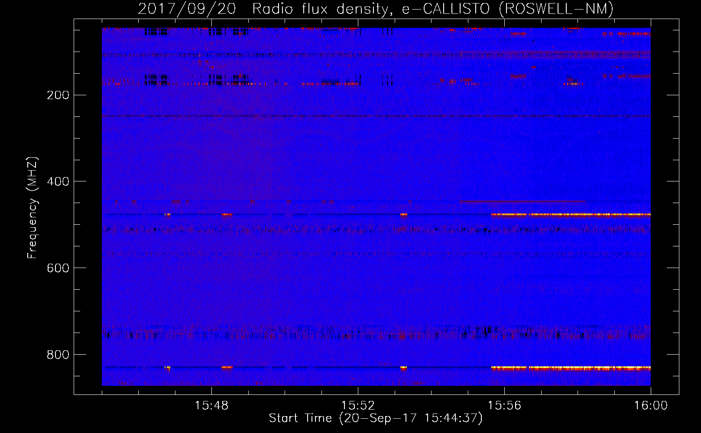
Task: Click the 15:56 time tick label
Action: (x=504, y=406)
